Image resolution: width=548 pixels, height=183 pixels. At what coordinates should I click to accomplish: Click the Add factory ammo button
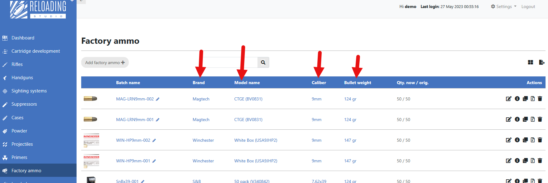point(105,63)
